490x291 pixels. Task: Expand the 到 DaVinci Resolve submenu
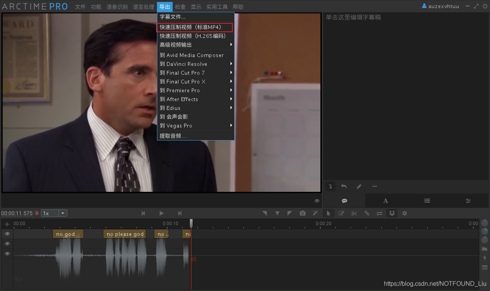pyautogui.click(x=196, y=64)
